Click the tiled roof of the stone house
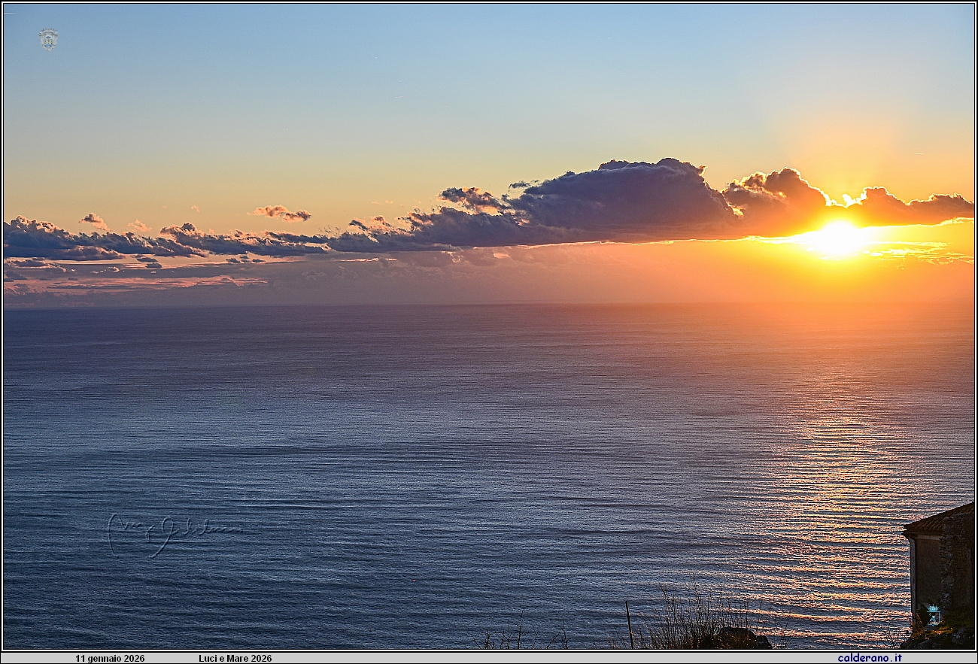Screen dimensions: 978x664 coord(939,520)
